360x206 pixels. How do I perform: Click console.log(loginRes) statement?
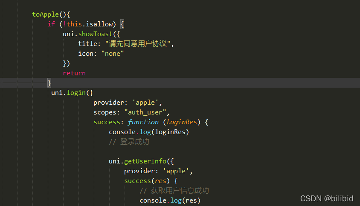[149, 132]
